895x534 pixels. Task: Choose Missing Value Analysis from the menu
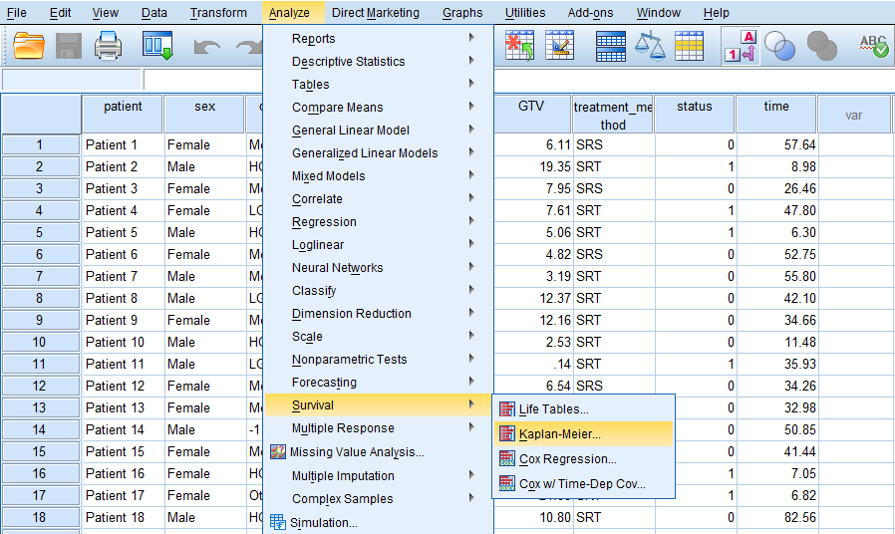(x=378, y=452)
